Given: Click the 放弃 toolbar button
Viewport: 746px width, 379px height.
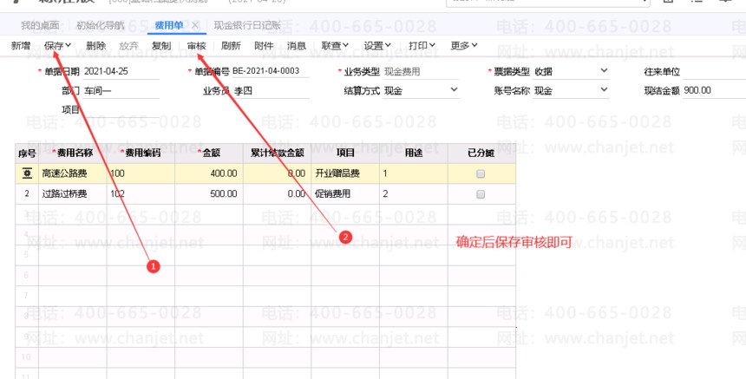Looking at the screenshot, I should point(128,46).
